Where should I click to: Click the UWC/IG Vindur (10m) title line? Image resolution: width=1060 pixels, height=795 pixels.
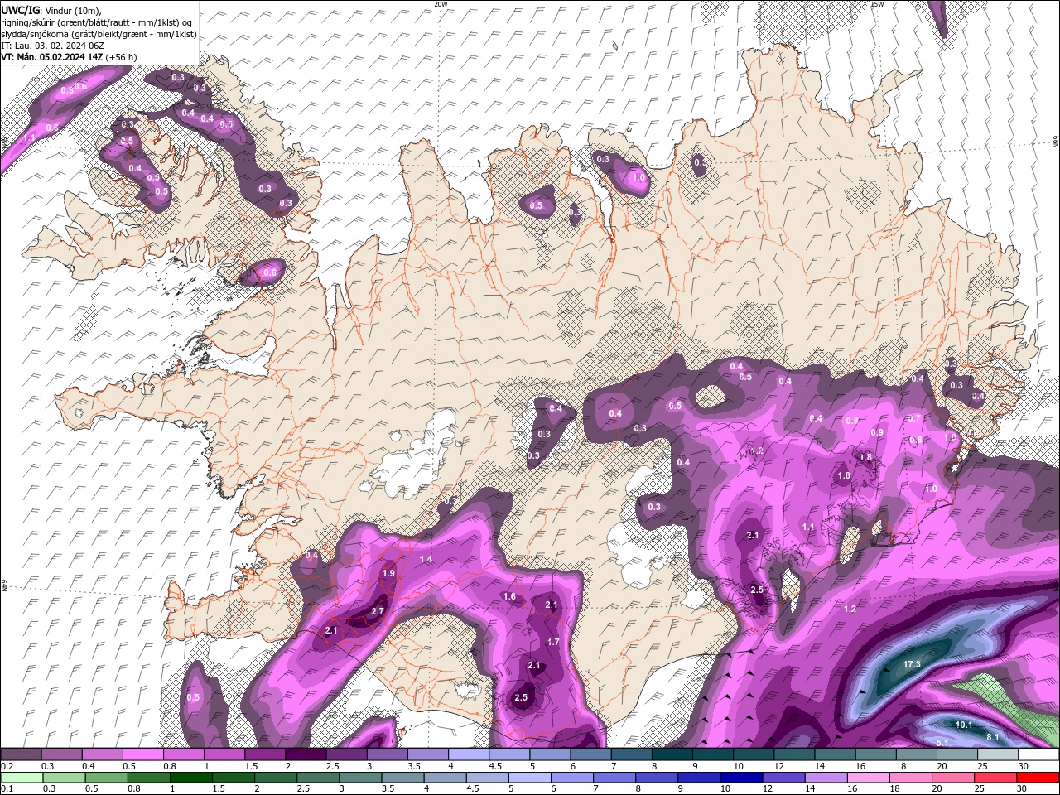click(51, 10)
